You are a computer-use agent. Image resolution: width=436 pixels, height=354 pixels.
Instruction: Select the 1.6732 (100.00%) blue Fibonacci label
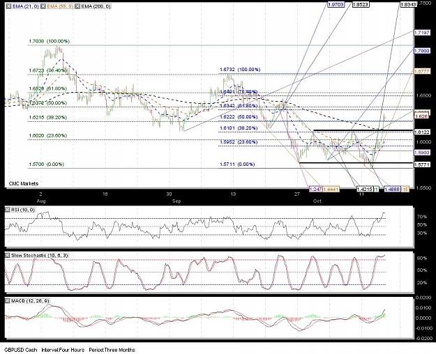click(240, 70)
